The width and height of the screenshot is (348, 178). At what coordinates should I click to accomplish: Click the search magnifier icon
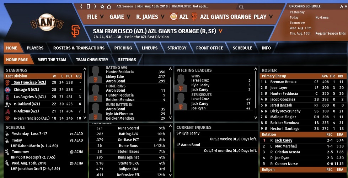(241, 7)
